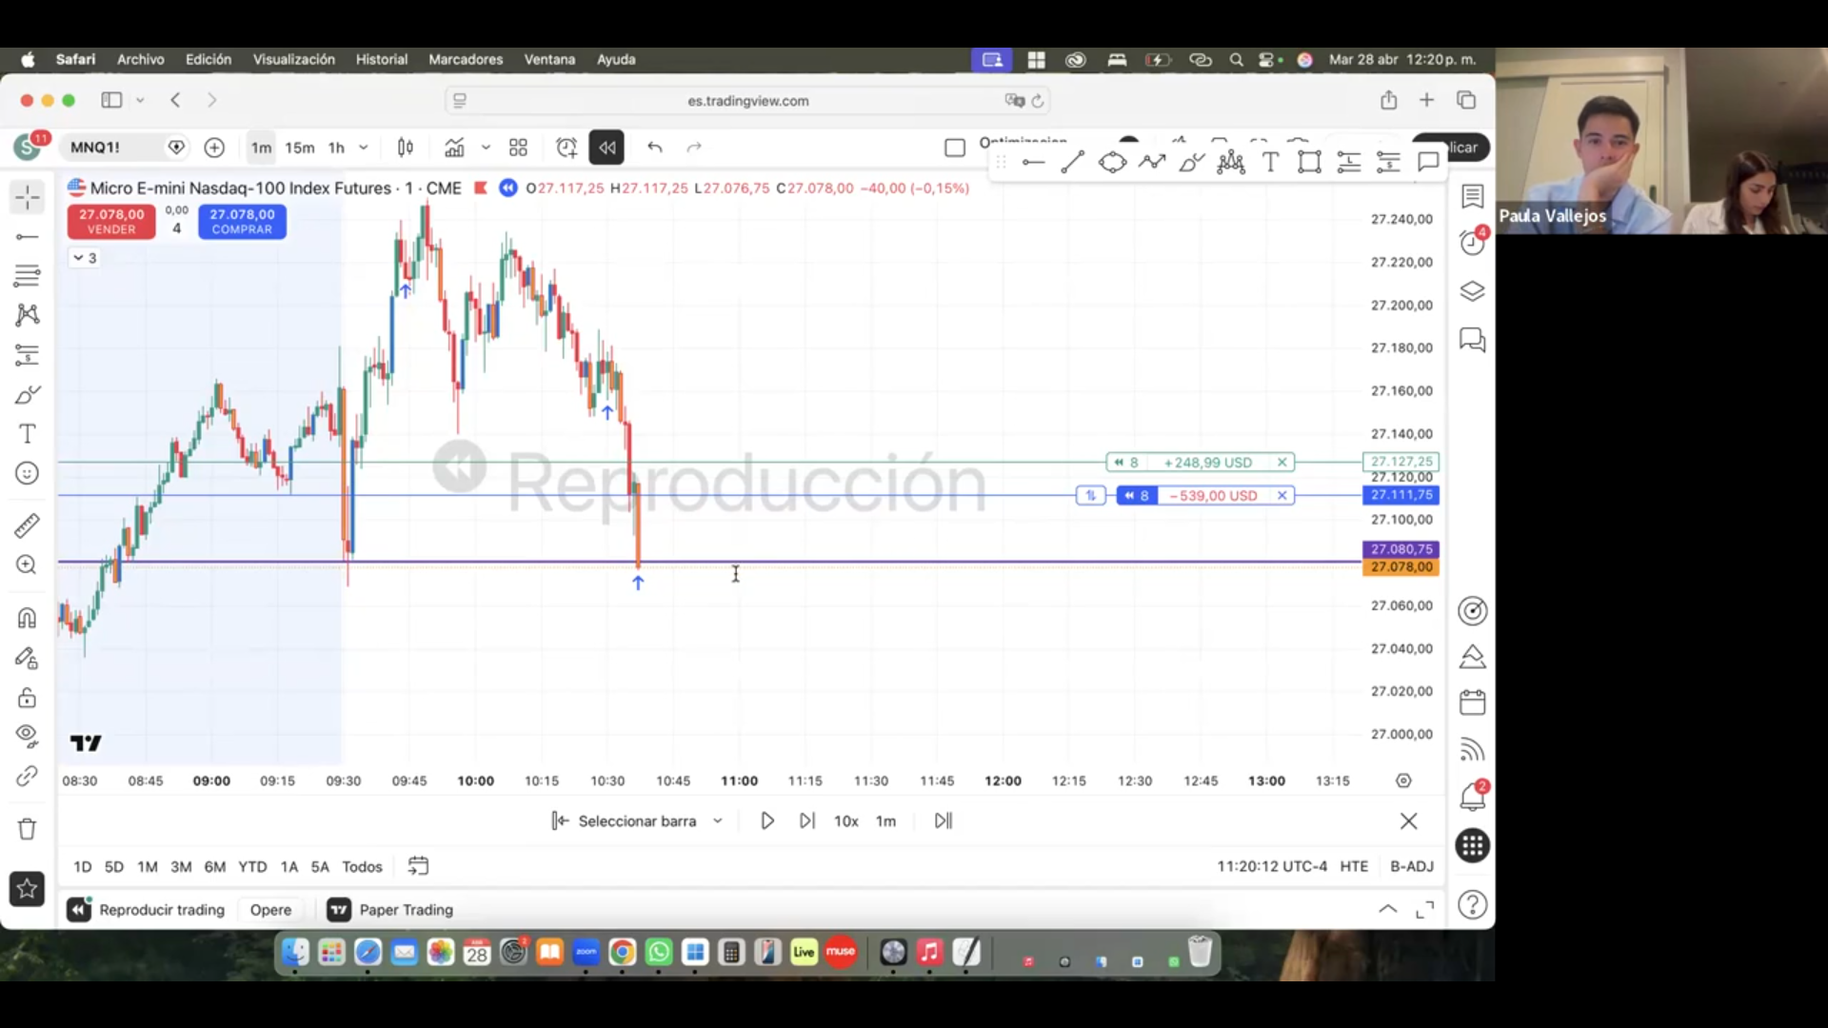This screenshot has height=1028, width=1828.
Task: Collapse the trading panel chevron
Action: click(x=1388, y=909)
